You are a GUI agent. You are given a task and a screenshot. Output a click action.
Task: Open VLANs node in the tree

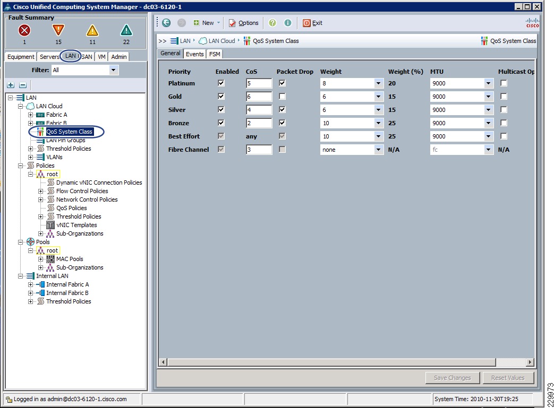pos(54,157)
